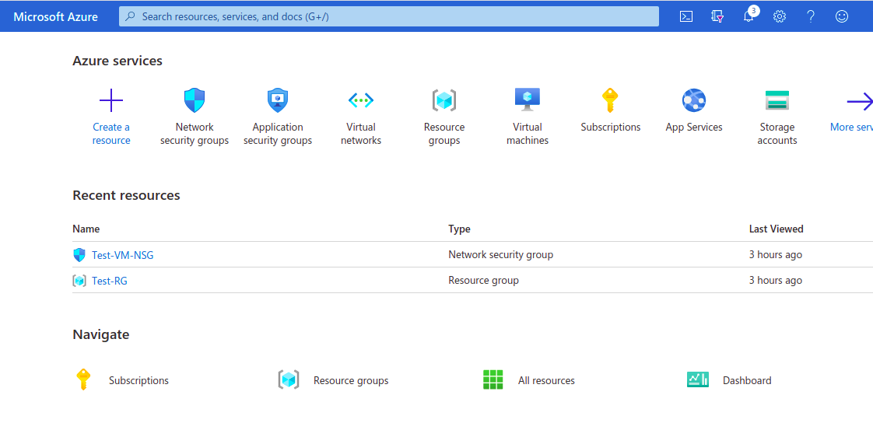Click the App Services label
Viewport: 873px width, 423px height.
tap(694, 127)
